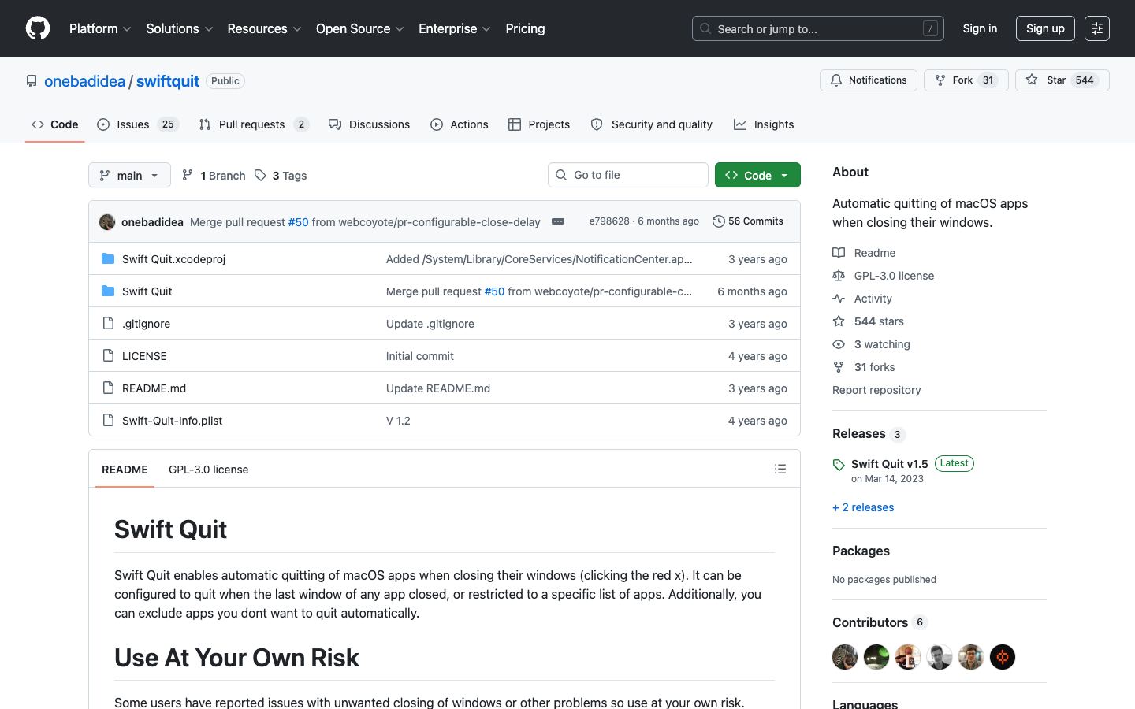Screen dimensions: 1135x709
Task: Open the commit message ellipsis expander
Action: click(558, 221)
